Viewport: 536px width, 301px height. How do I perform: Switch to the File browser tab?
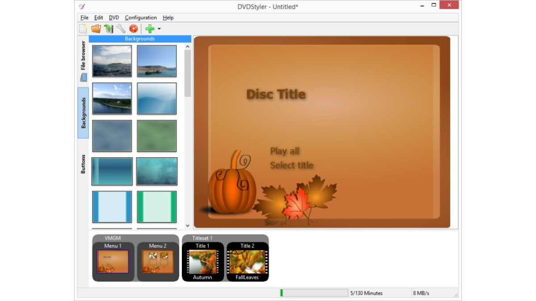point(83,62)
